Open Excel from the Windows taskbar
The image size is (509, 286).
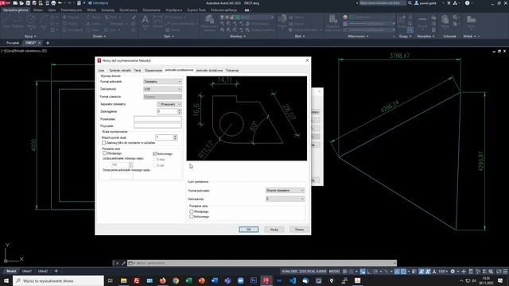[x=188, y=280]
